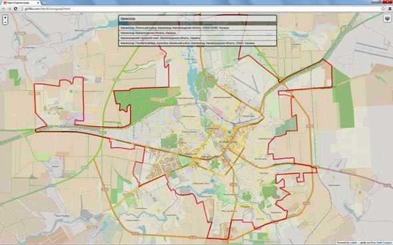Zoom in the map with plus button
393x245 pixels.
5,18
